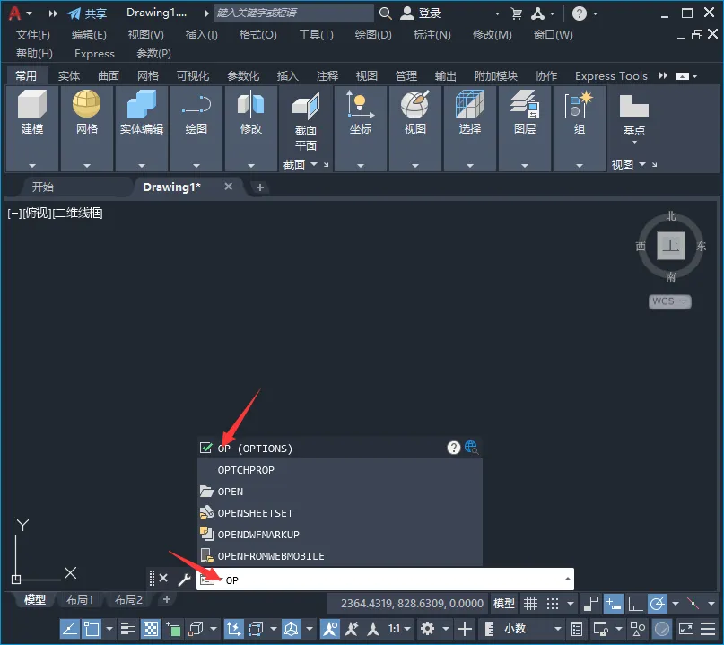Viewport: 724px width, 645px height.
Task: Toggle the grid display in the status bar
Action: click(x=530, y=603)
